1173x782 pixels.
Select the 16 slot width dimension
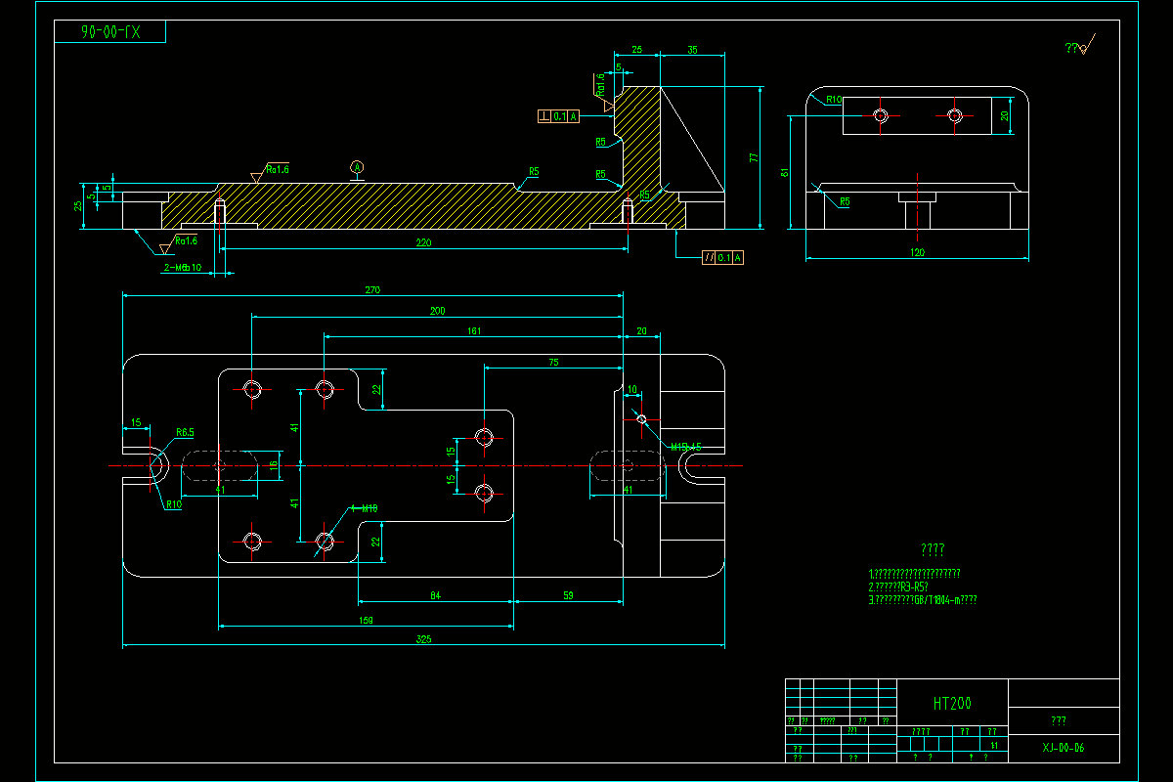[274, 467]
